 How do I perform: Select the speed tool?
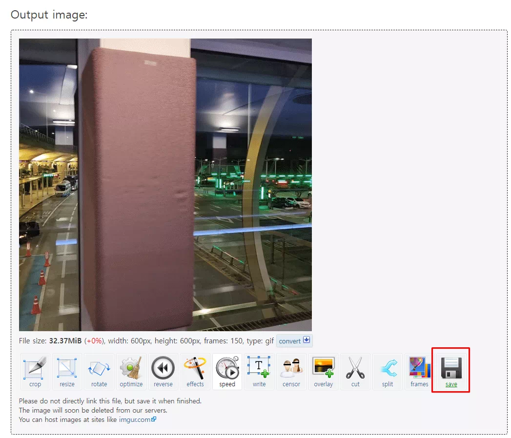coord(227,372)
